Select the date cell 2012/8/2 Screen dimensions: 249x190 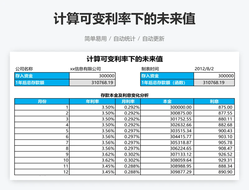pos(204,69)
